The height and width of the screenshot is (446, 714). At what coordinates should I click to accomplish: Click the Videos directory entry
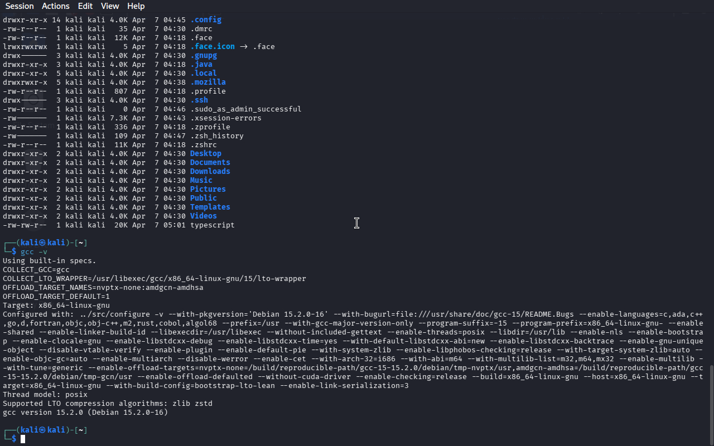click(203, 216)
